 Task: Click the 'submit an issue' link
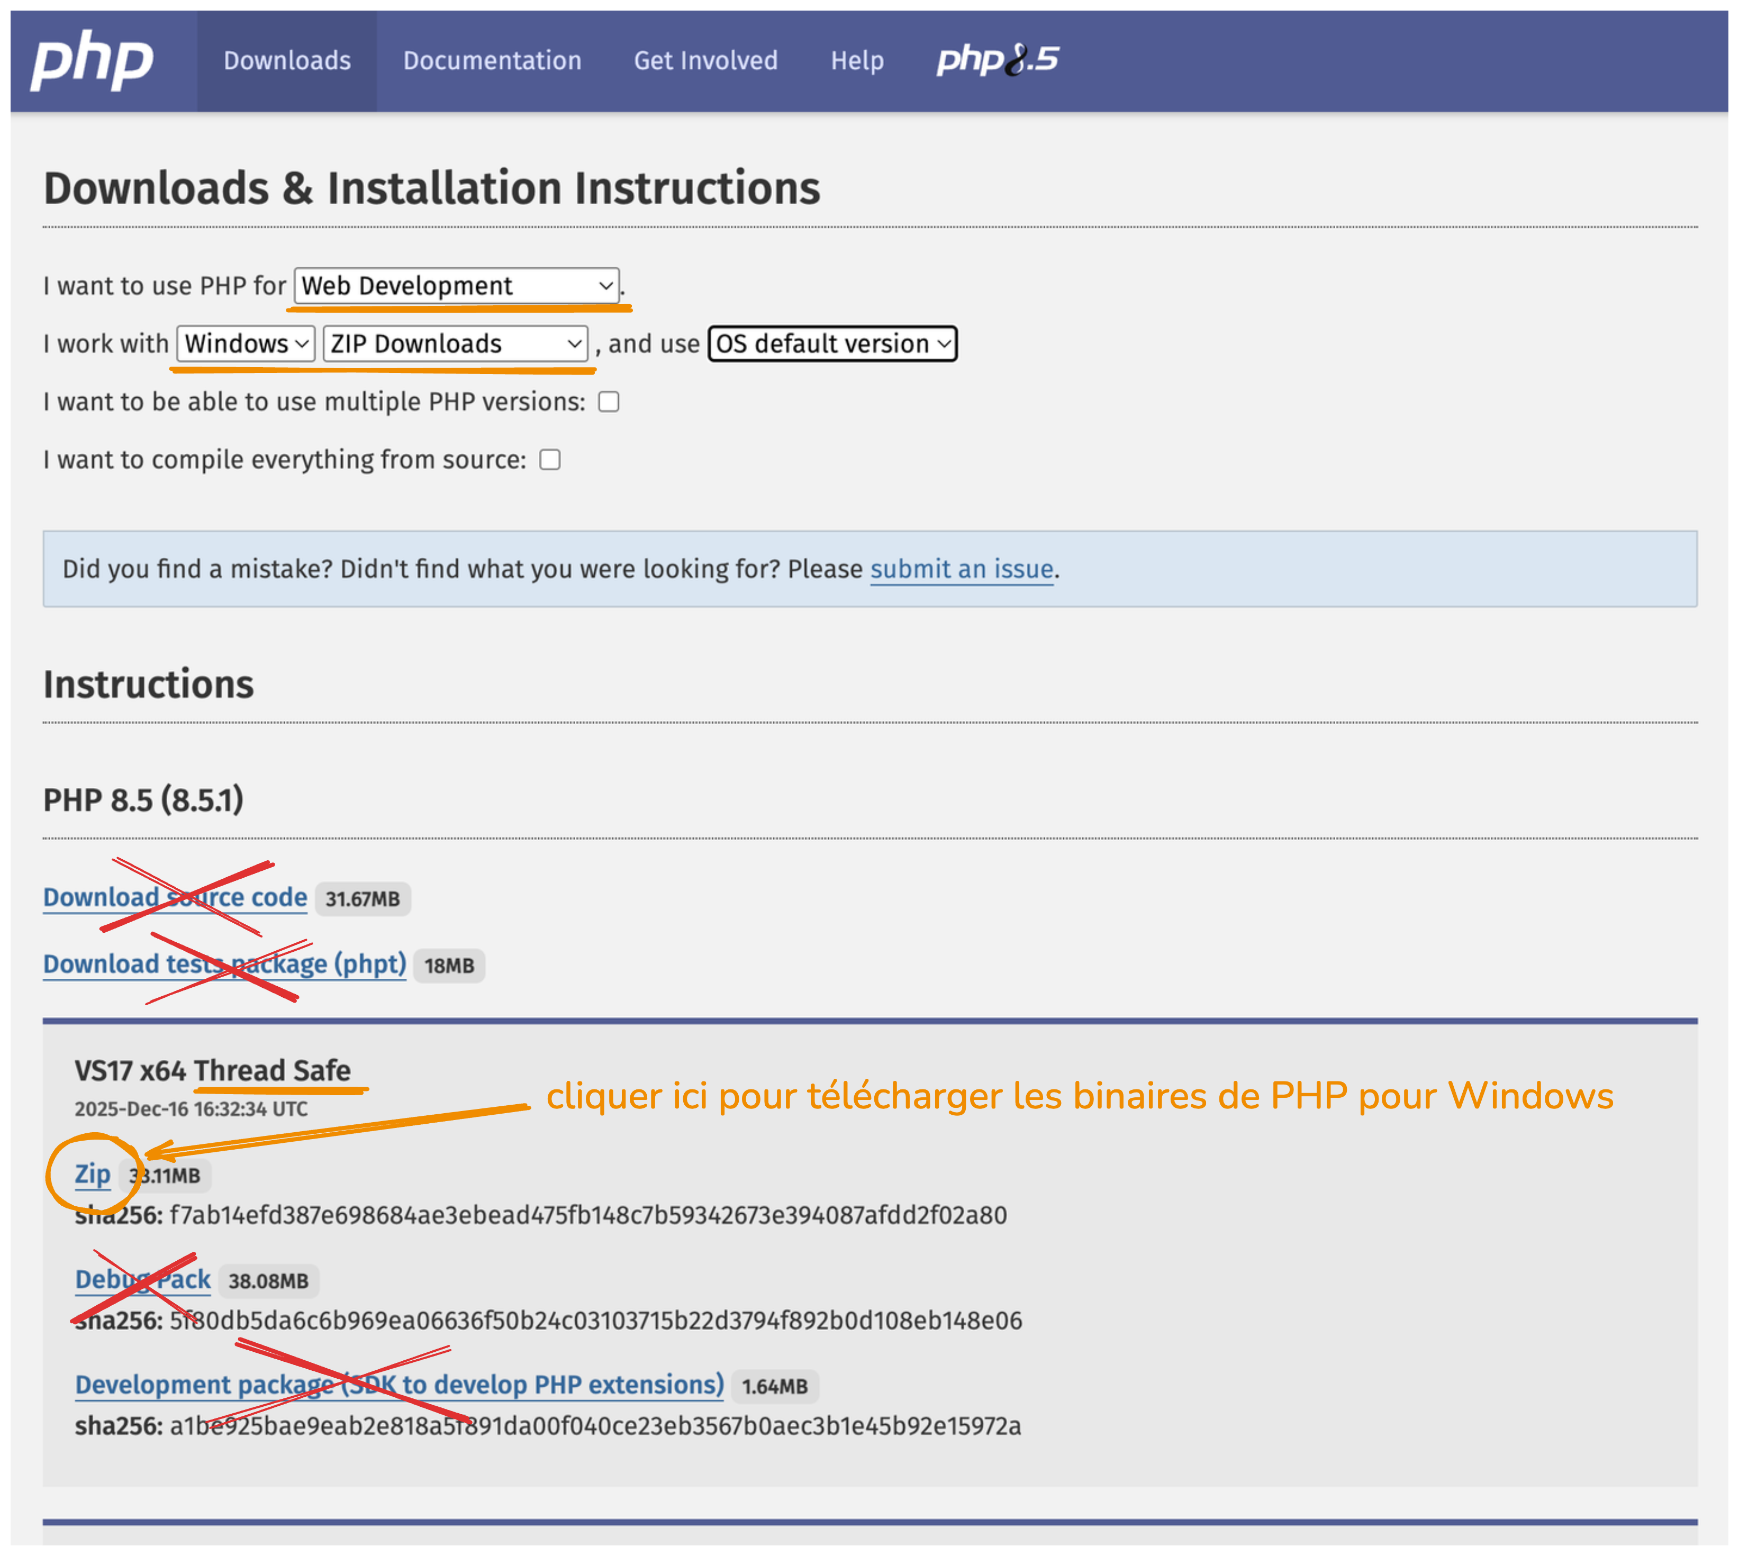click(x=961, y=569)
